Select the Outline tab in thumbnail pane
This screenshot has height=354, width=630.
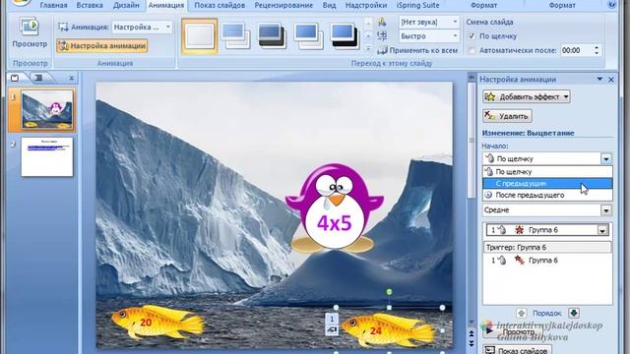click(x=39, y=78)
